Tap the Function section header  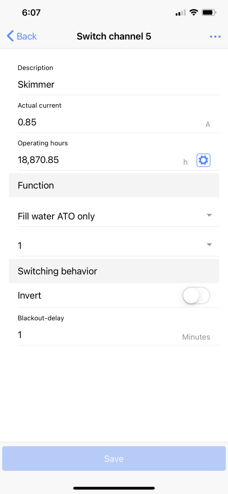(114, 185)
